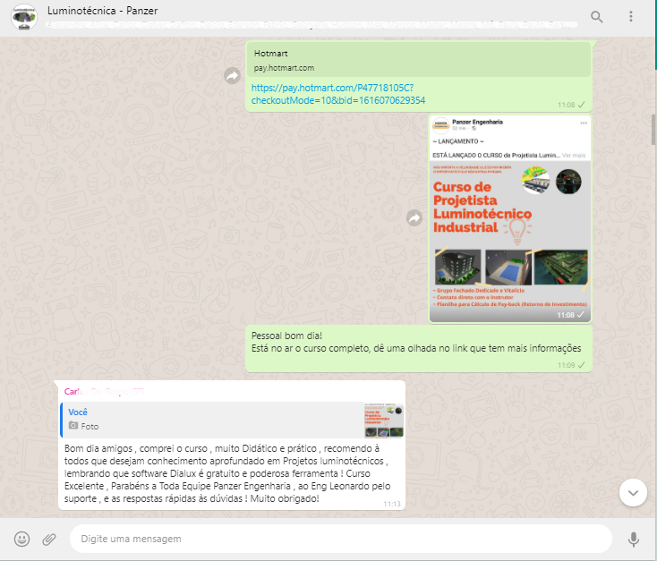The image size is (657, 561).
Task: Open the Luminotécnica group avatar
Action: [24, 17]
